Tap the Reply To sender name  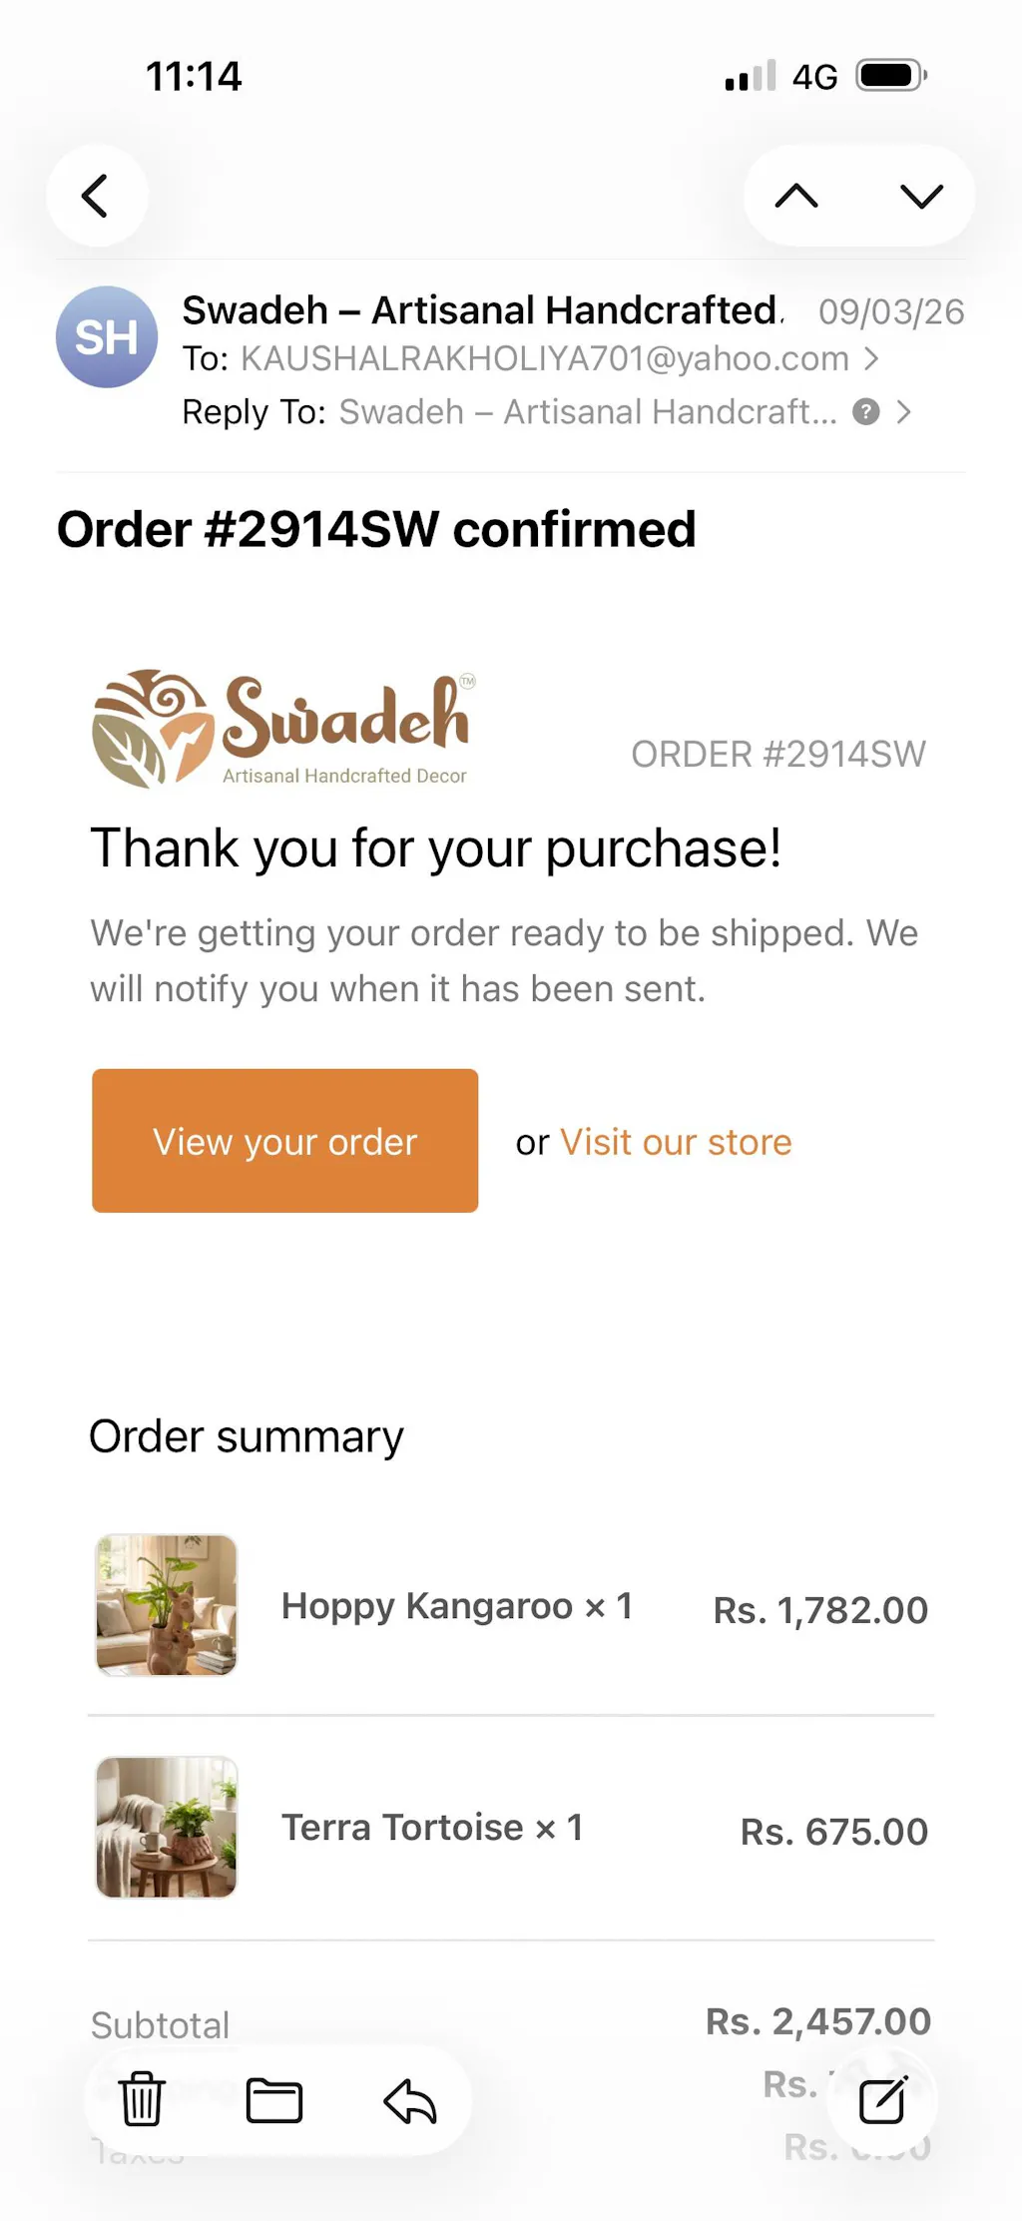pyautogui.click(x=588, y=411)
